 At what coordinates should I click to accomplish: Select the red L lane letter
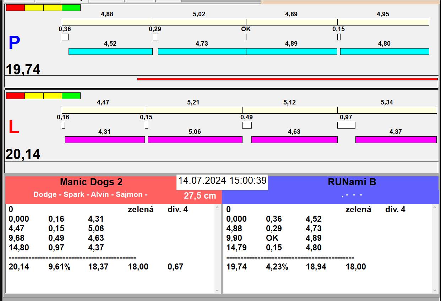tap(13, 127)
